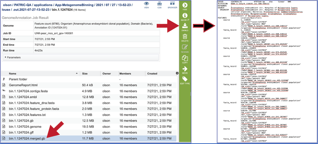The image size is (318, 144).
Task: Open the CDS features icon
Action: 159,3
